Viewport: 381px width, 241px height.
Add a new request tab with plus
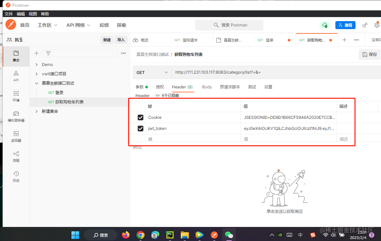[344, 40]
